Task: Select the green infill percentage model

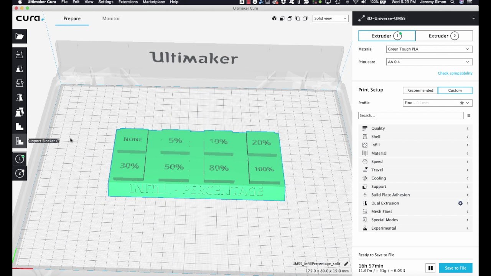Action: 196,165
